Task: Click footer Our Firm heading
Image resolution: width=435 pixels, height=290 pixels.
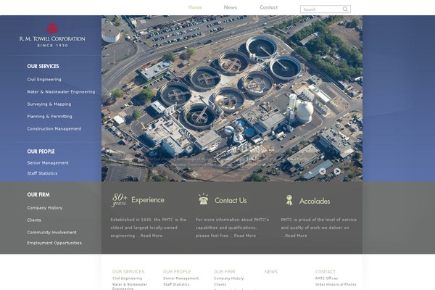Action: coord(225,272)
